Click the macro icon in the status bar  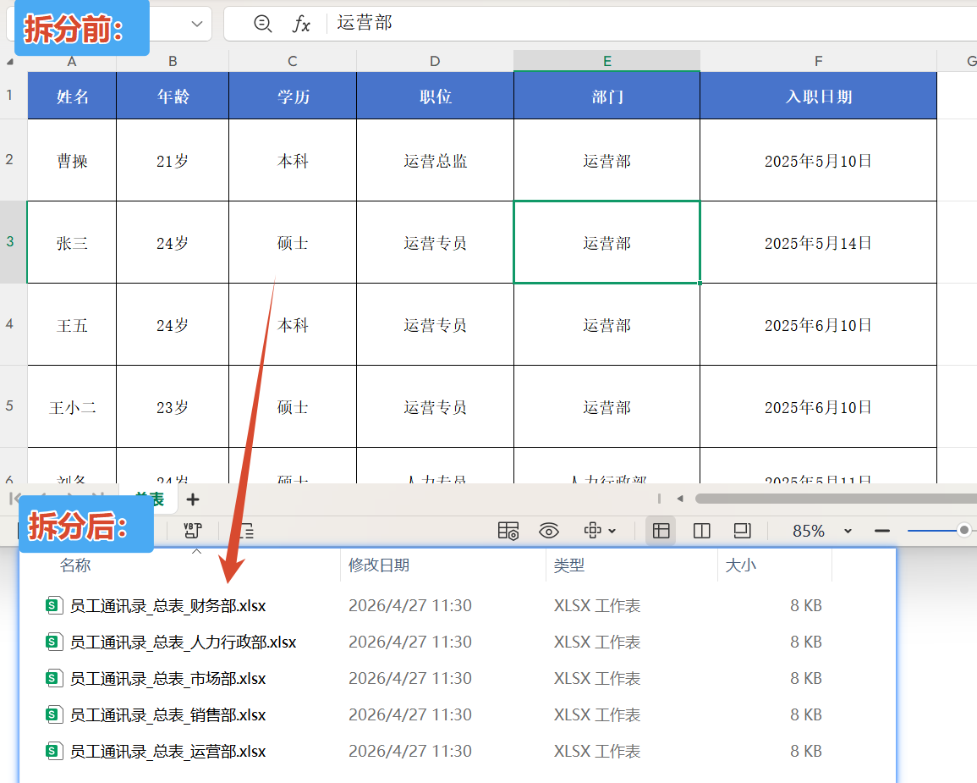click(x=193, y=531)
